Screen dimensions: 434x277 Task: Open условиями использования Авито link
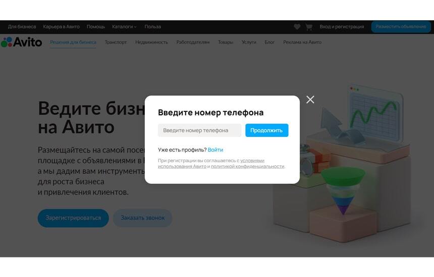[211, 164]
